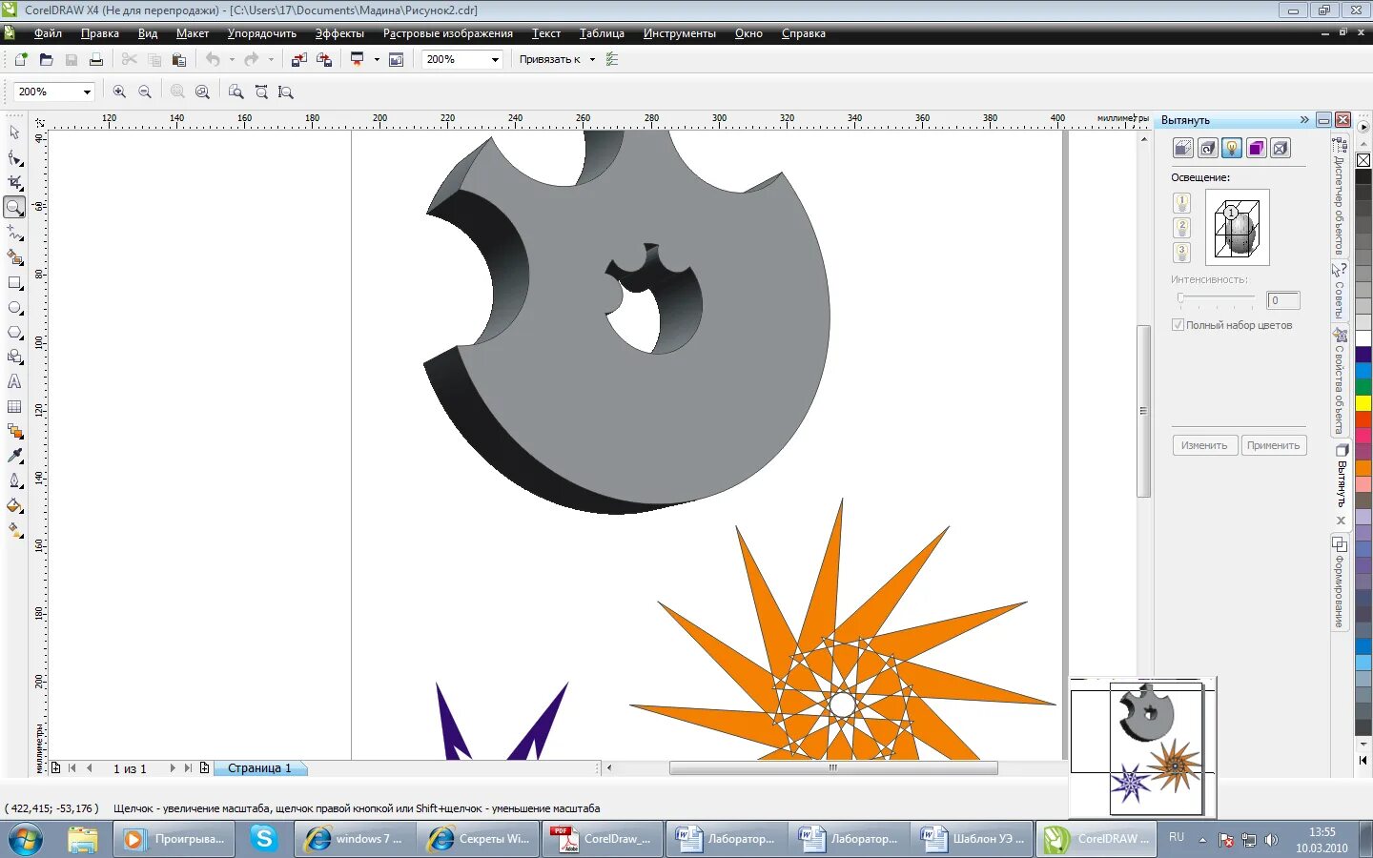Image resolution: width=1373 pixels, height=858 pixels.
Task: Click the Изменить button
Action: point(1204,445)
